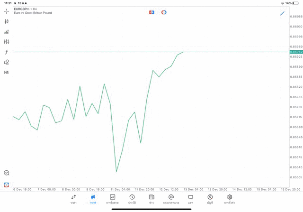Click the red-blue trade icon at bottom-left
This screenshot has height=212, width=303.
pyautogui.click(x=7, y=185)
